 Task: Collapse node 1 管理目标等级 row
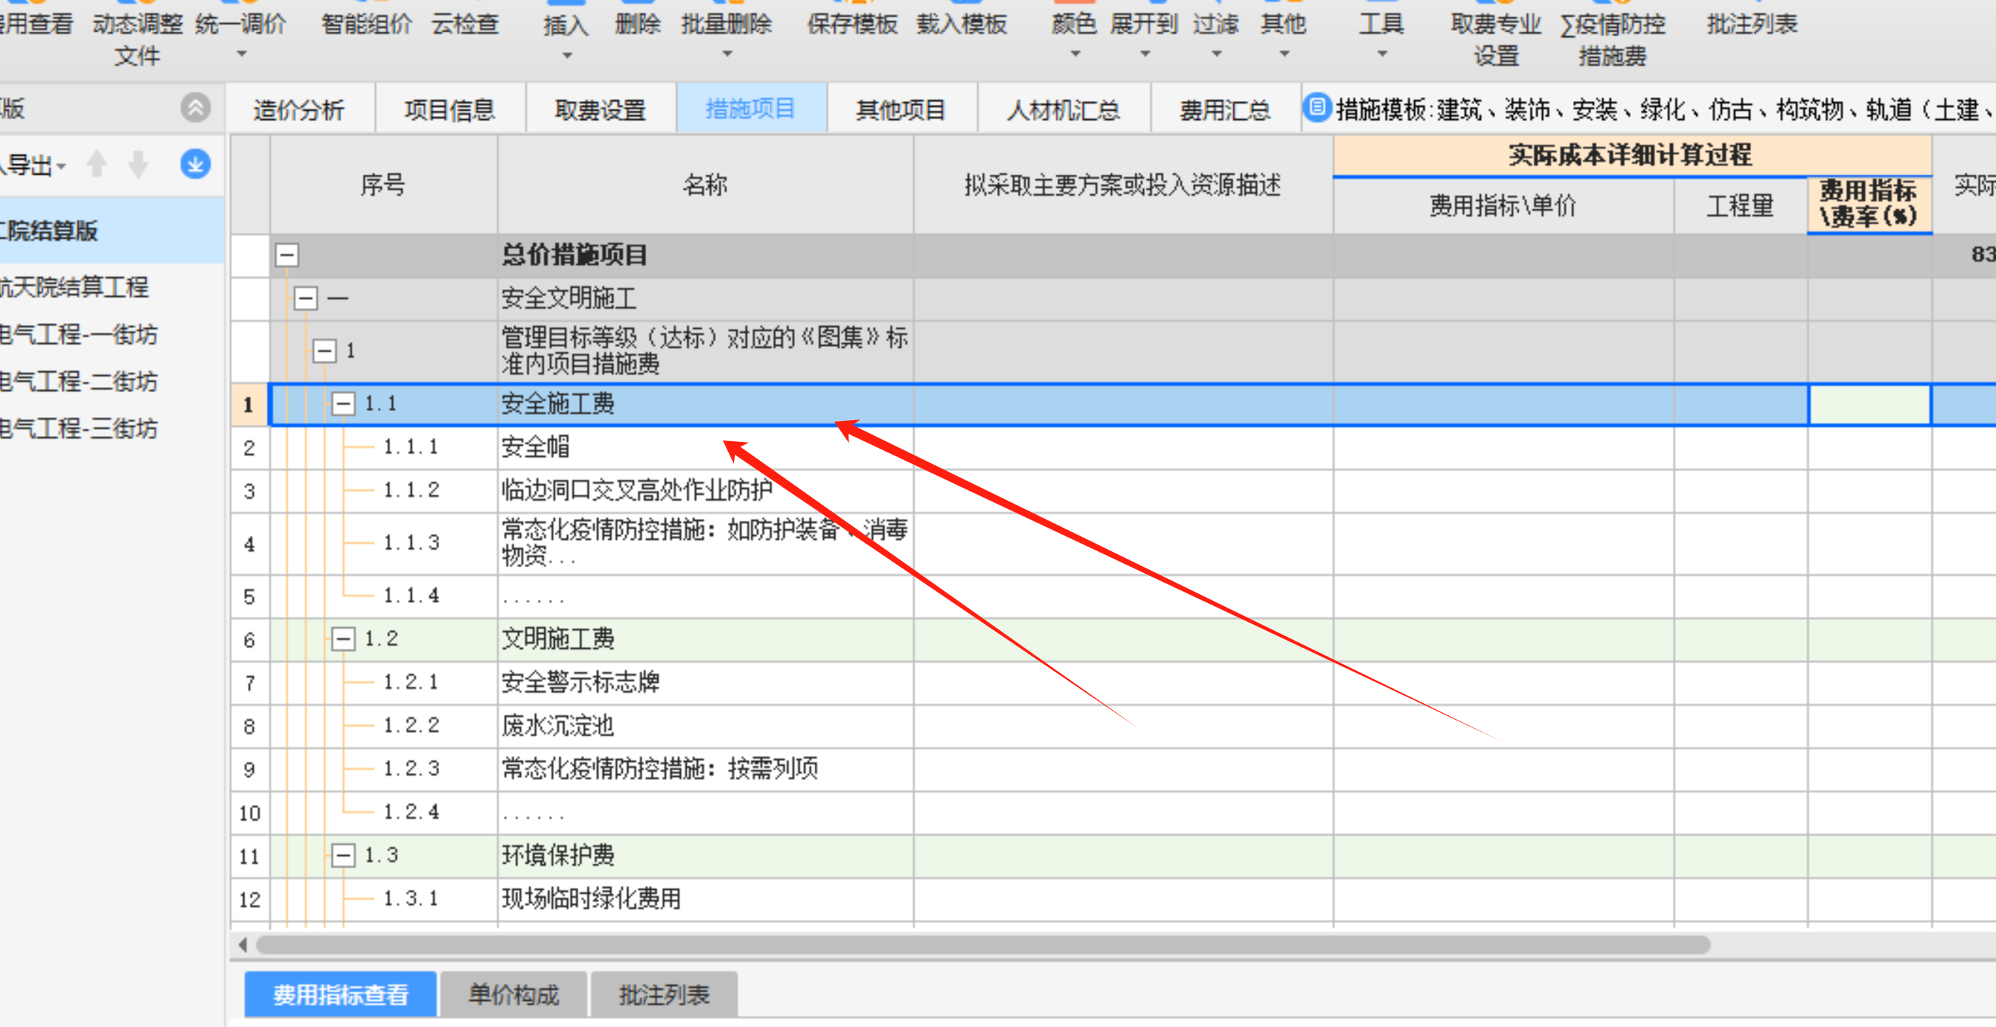(x=325, y=351)
